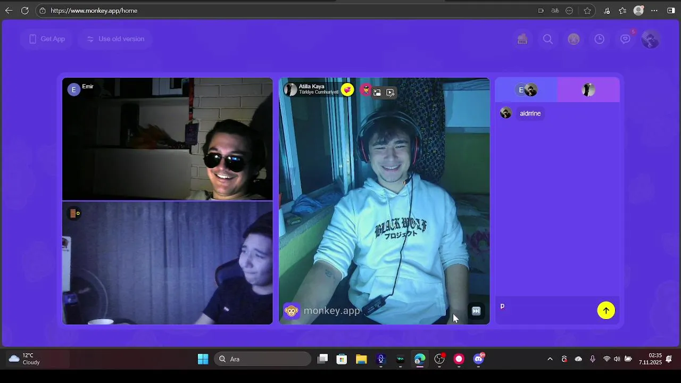Open the Windows Start menu

[203, 359]
